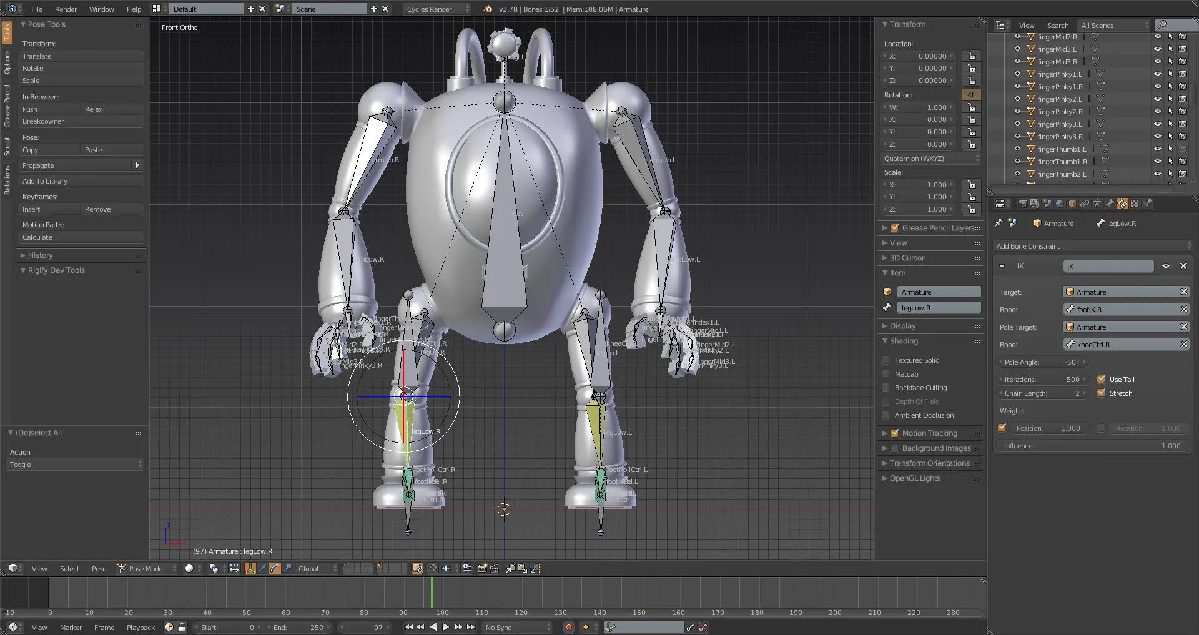This screenshot has width=1199, height=635.
Task: Enable the translate manipulator arrow icon
Action: (262, 568)
